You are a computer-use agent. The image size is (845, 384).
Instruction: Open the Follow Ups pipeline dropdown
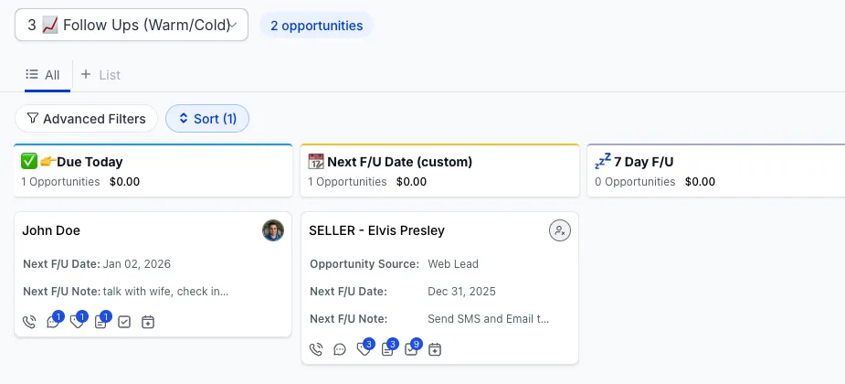(x=131, y=26)
